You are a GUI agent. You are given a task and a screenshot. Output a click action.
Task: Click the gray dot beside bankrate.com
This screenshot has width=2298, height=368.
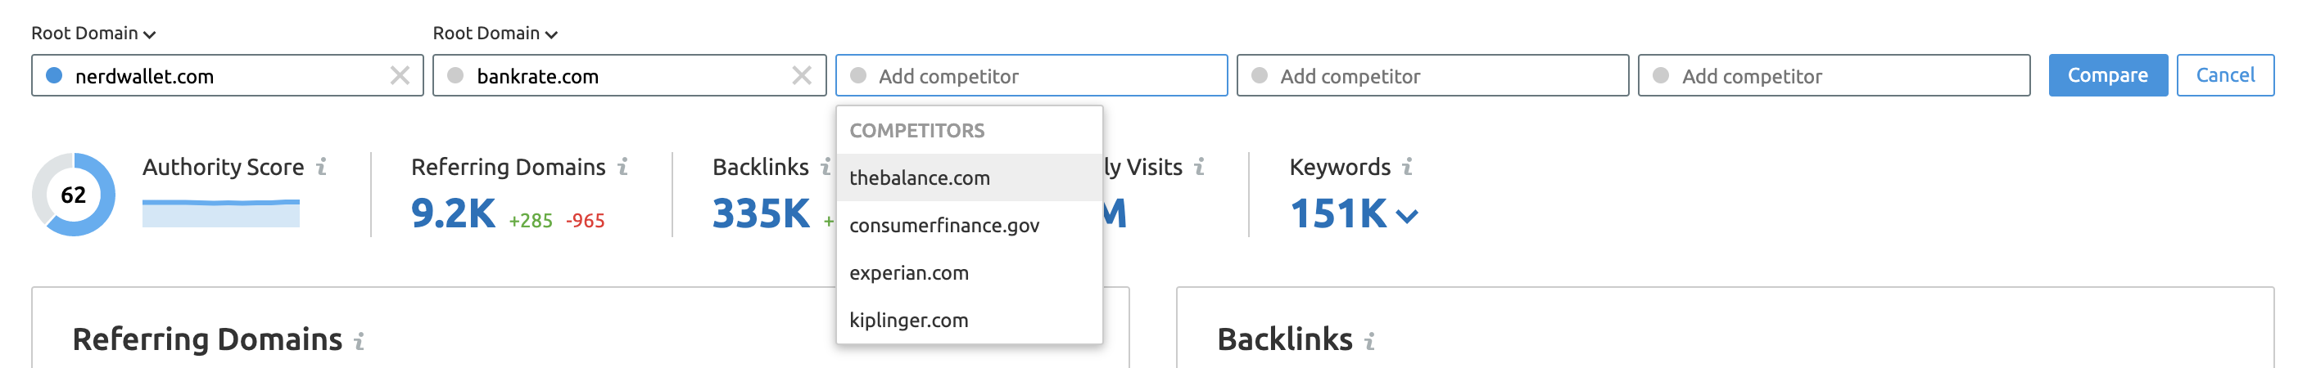click(456, 76)
